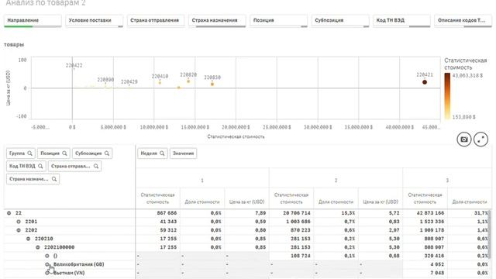The image size is (496, 279).
Task: Take a snapshot with the camera icon
Action: [463, 139]
